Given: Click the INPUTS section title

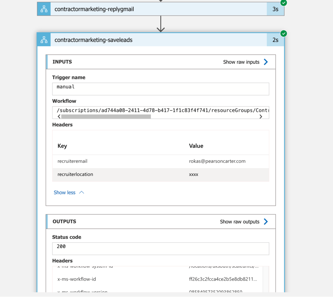Looking at the screenshot, I should click(x=62, y=62).
